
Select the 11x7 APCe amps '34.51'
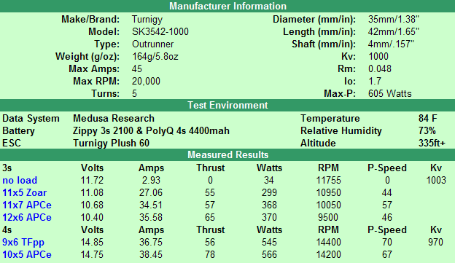151,205
